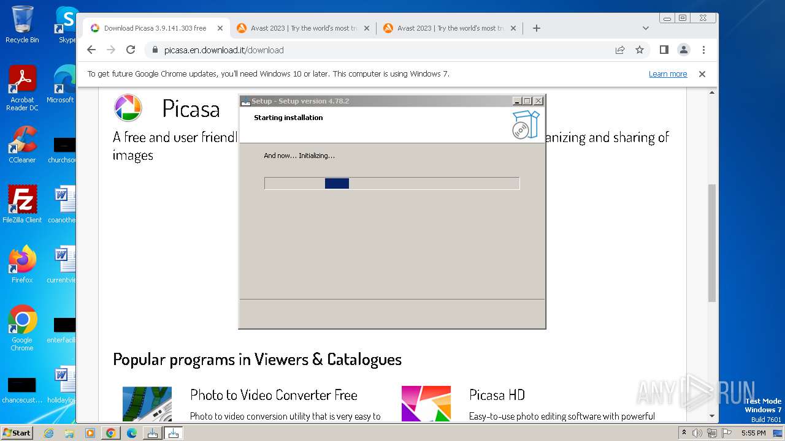The height and width of the screenshot is (441, 785).
Task: Launch Firefox from the desktop
Action: [x=22, y=265]
